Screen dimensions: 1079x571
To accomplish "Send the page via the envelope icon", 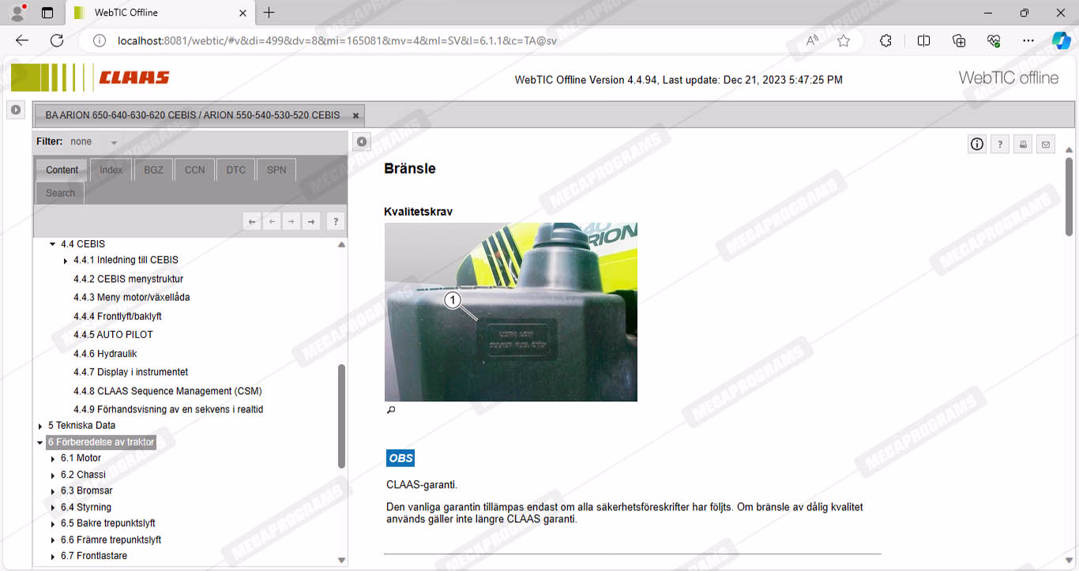I will point(1046,144).
